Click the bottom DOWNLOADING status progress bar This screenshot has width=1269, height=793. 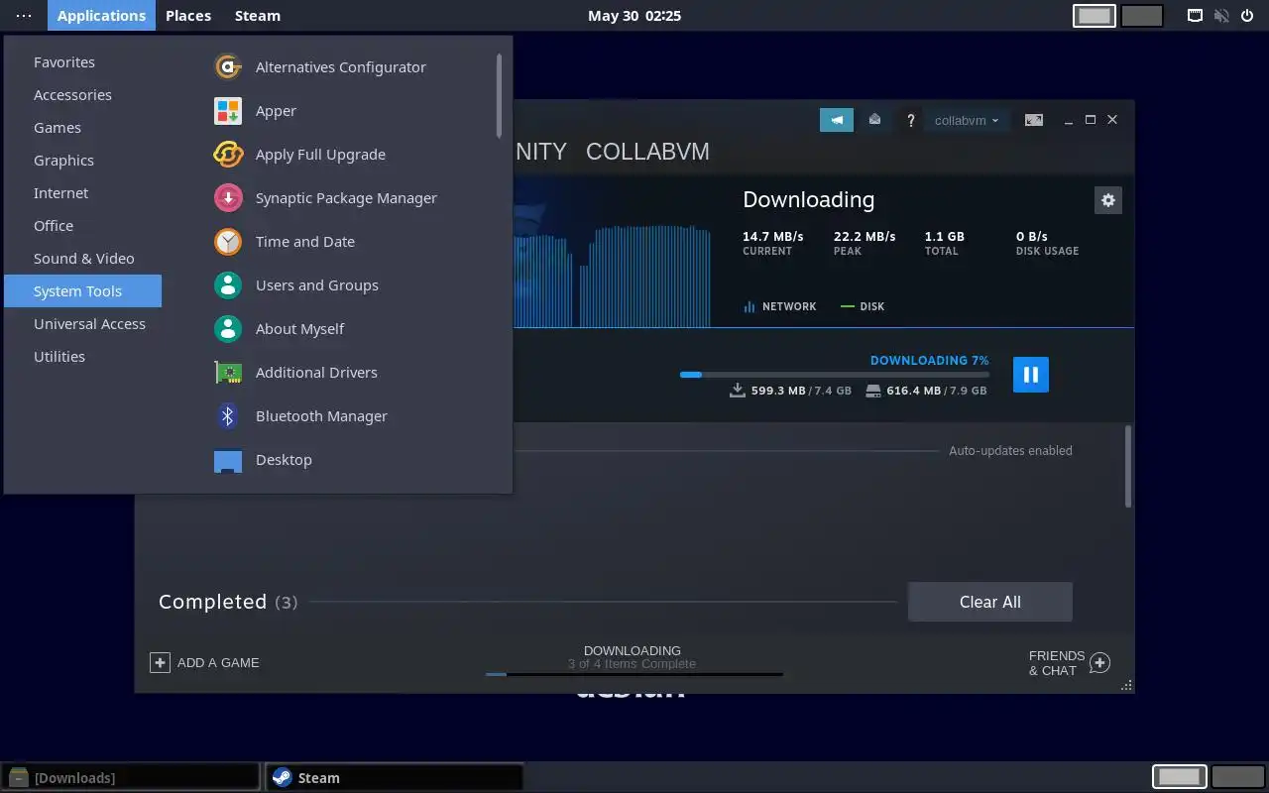tap(634, 674)
